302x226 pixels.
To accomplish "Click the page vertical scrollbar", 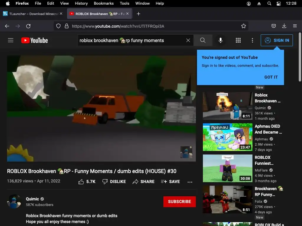I will [300, 57].
